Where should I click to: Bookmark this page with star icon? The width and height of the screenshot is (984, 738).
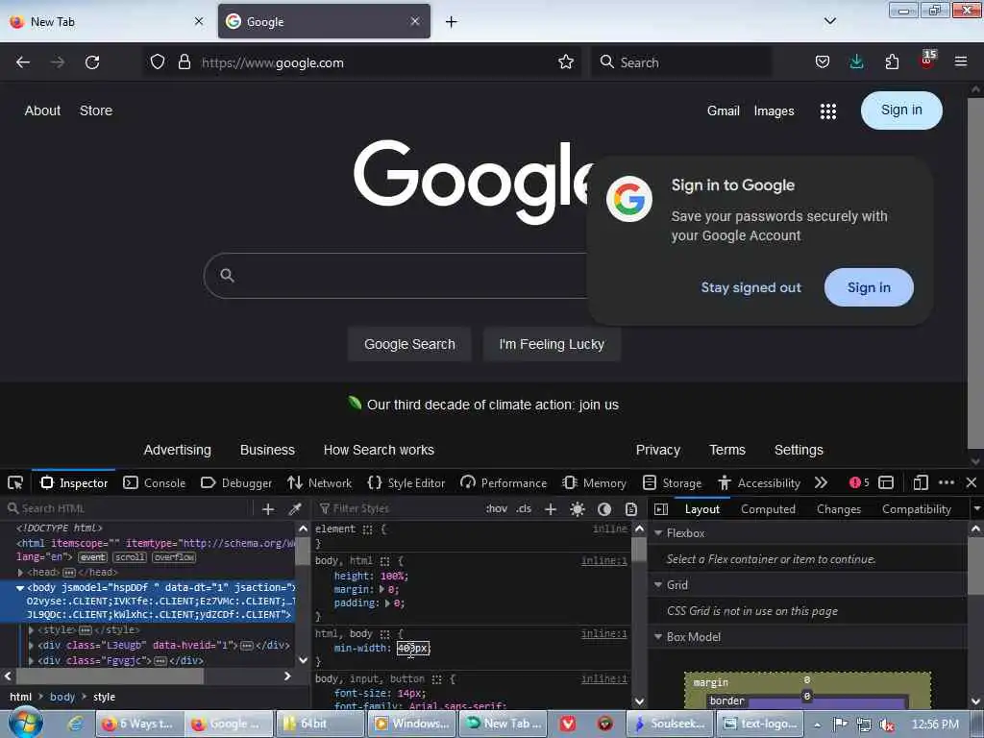(566, 62)
